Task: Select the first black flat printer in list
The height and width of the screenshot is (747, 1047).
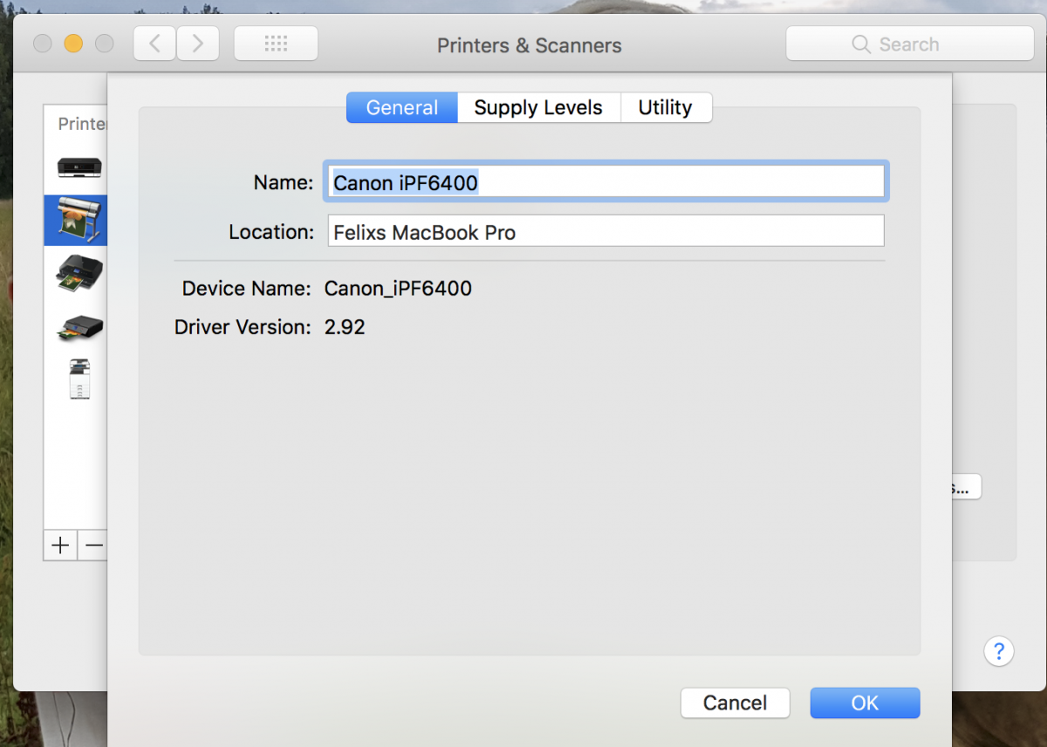Action: pos(79,167)
